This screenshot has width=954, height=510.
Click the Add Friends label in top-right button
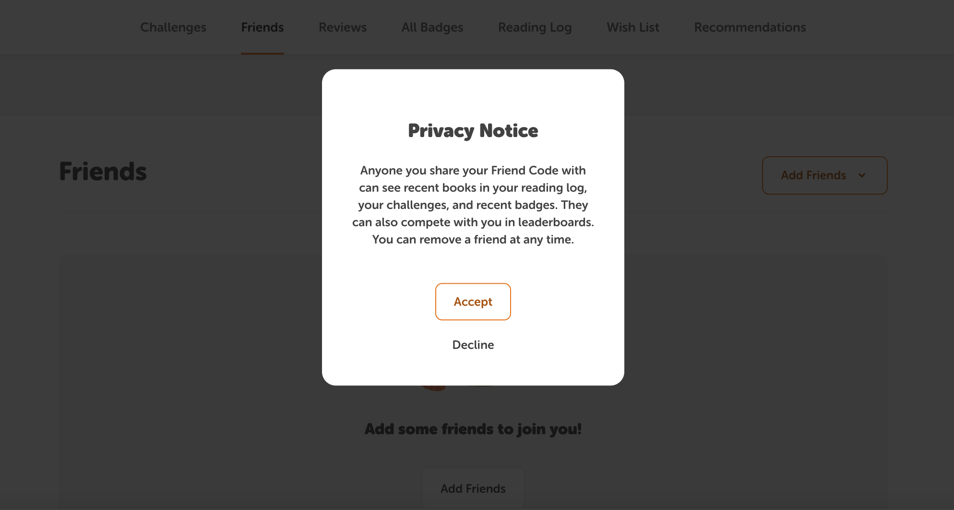tap(813, 175)
